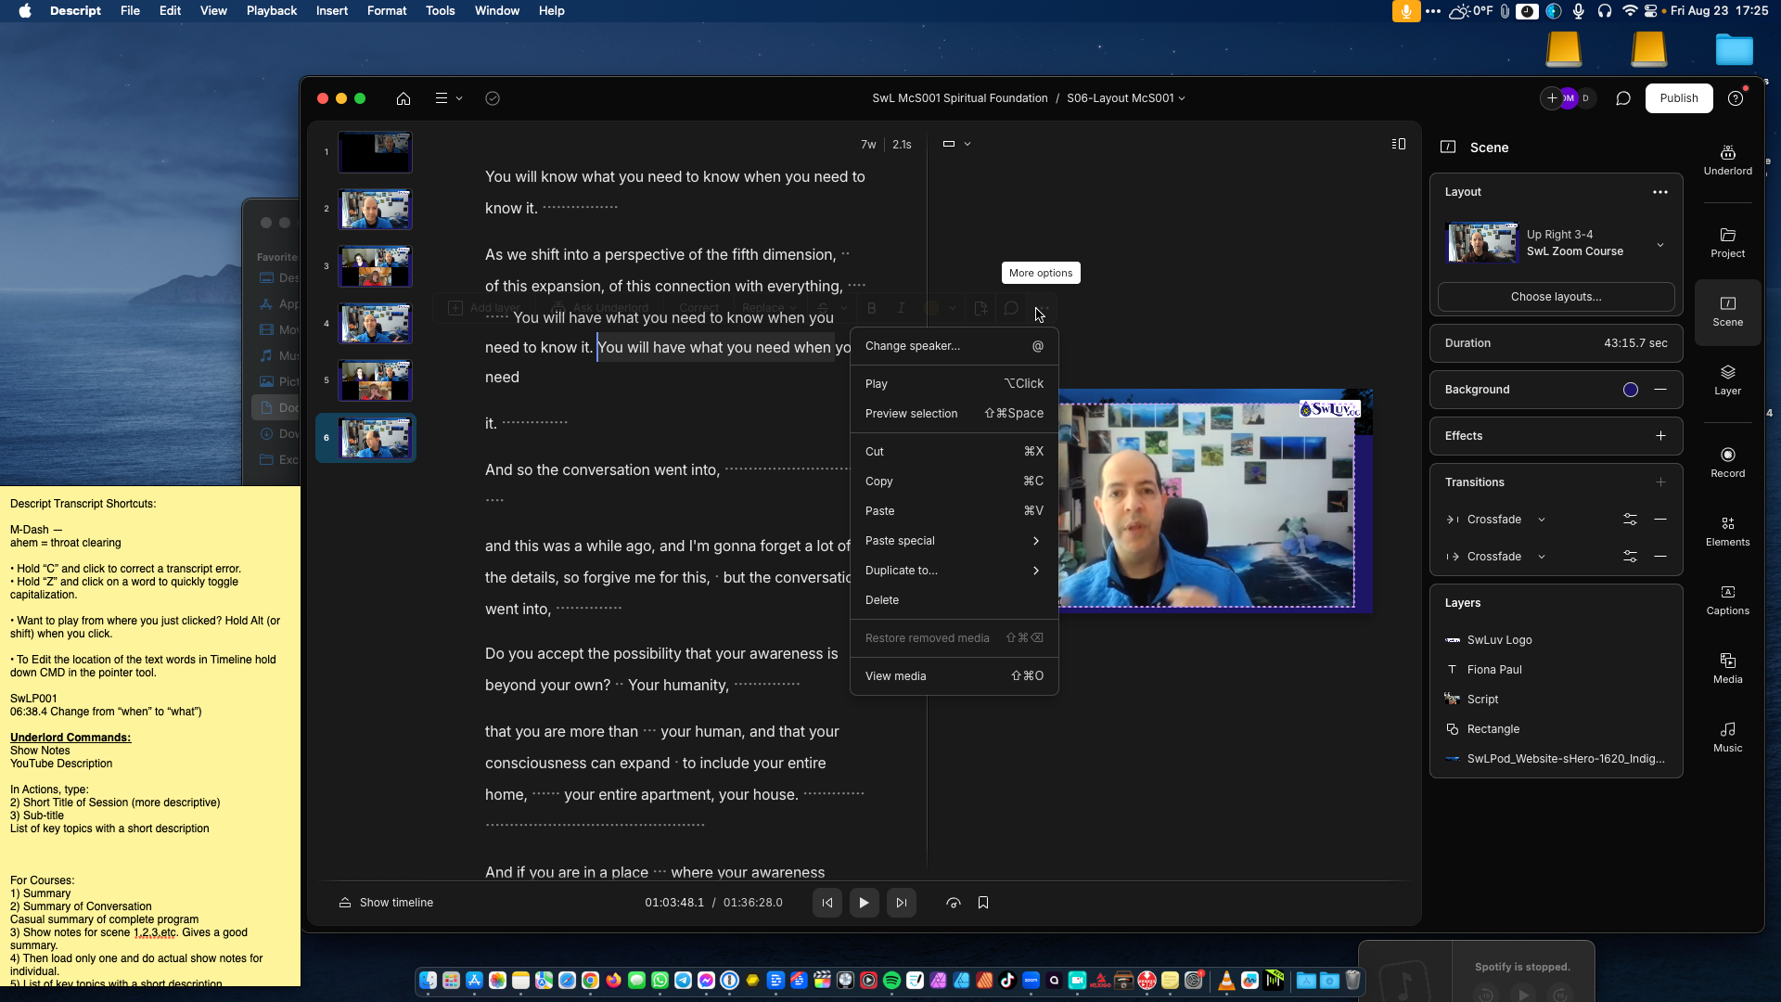Select scene 1 thumbnail
Image resolution: width=1781 pixels, height=1002 pixels.
pyautogui.click(x=375, y=152)
